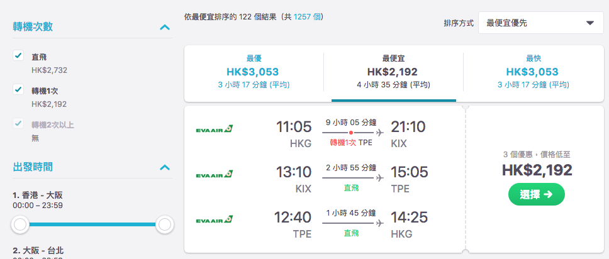Image resolution: width=609 pixels, height=259 pixels.
Task: Open the 1257 個 total results link
Action: [307, 17]
